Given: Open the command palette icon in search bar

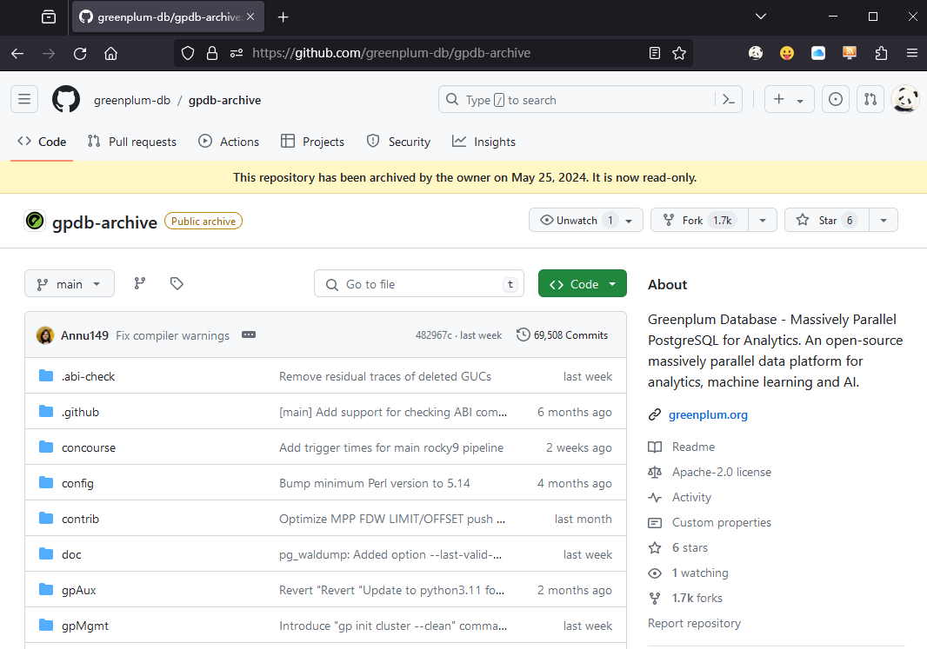Looking at the screenshot, I should (x=729, y=100).
